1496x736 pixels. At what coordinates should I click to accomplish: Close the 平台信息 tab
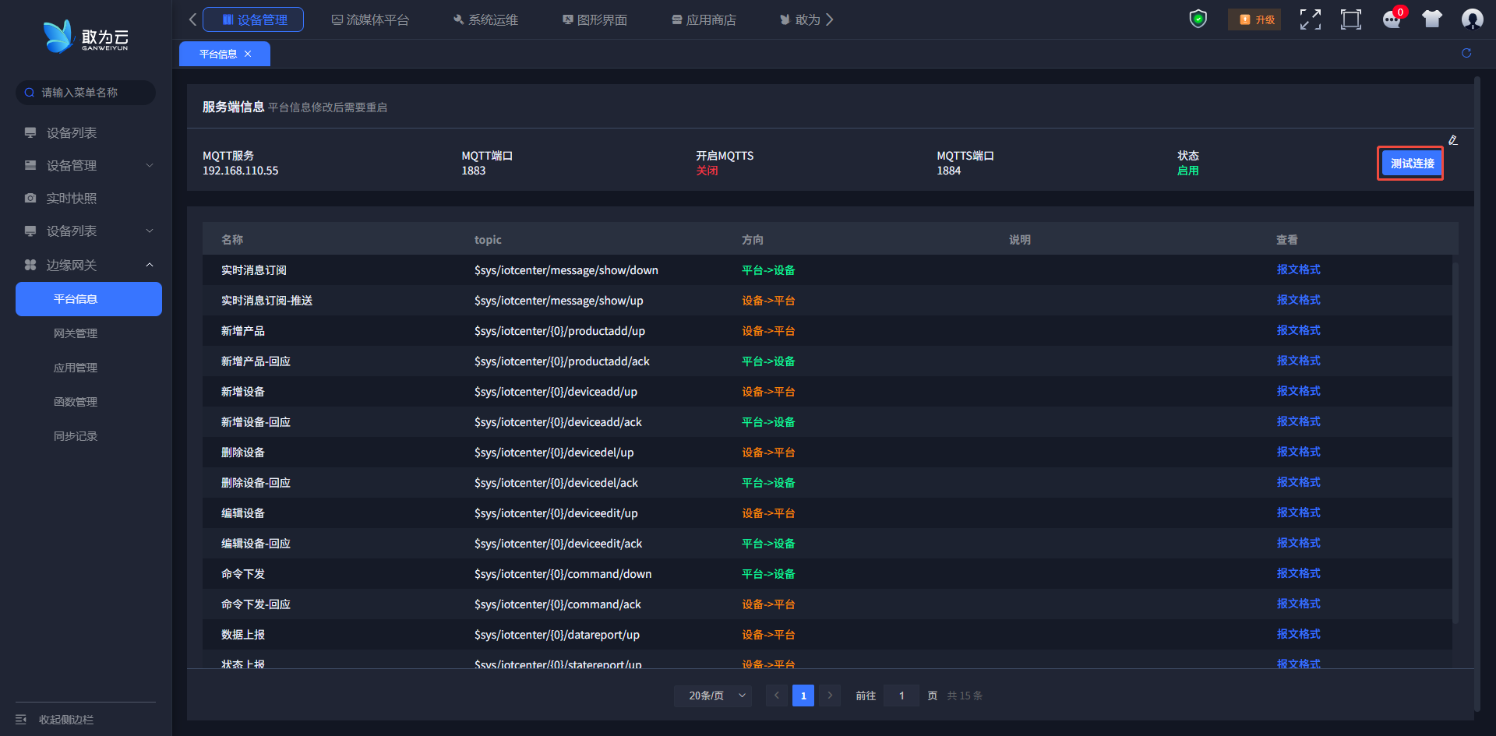tap(248, 54)
